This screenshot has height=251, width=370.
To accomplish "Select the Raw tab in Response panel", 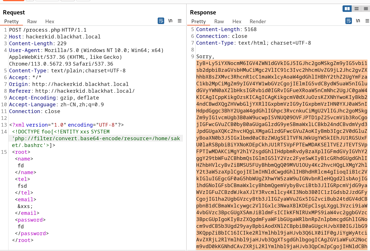I will coord(219,21).
